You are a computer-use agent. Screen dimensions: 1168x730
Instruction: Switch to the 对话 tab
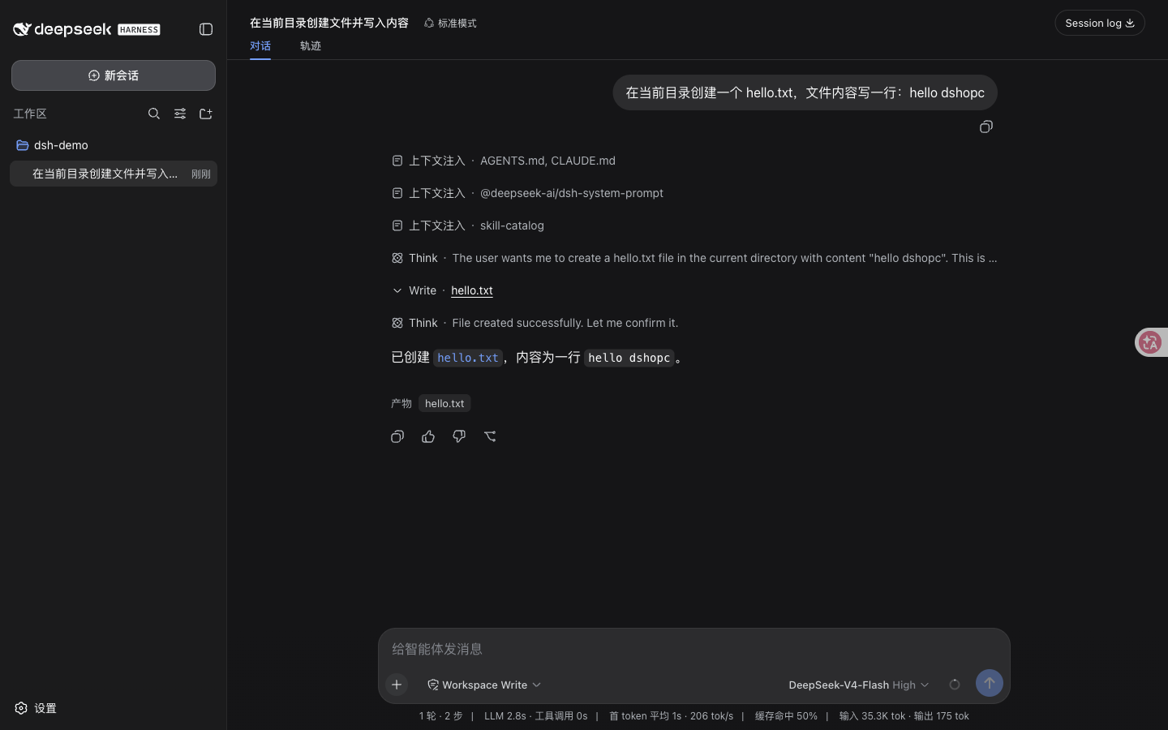point(260,46)
